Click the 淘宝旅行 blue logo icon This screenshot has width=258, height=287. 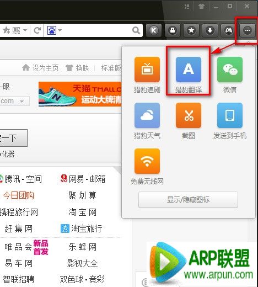click(65, 228)
